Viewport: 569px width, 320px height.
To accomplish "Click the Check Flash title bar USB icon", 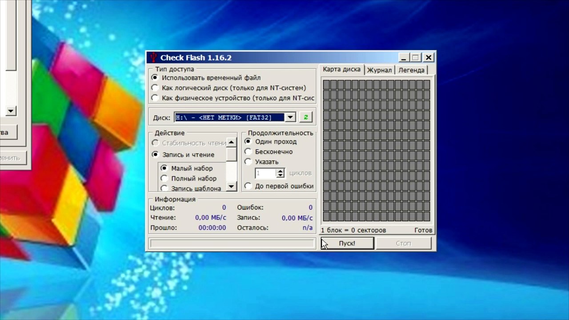I will (x=153, y=57).
